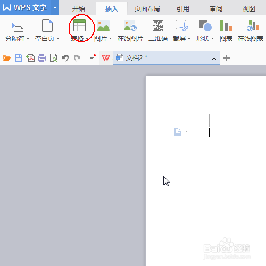Add a new document tab
Image resolution: width=266 pixels, height=266 pixels.
pos(227,58)
